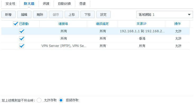The width and height of the screenshot is (194, 106).
Task: Uncheck the 192.168.1.1 rule checkbox
Action: tap(22, 31)
